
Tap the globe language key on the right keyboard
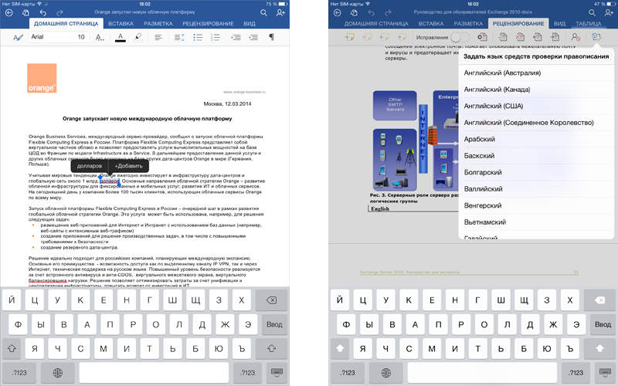point(386,373)
